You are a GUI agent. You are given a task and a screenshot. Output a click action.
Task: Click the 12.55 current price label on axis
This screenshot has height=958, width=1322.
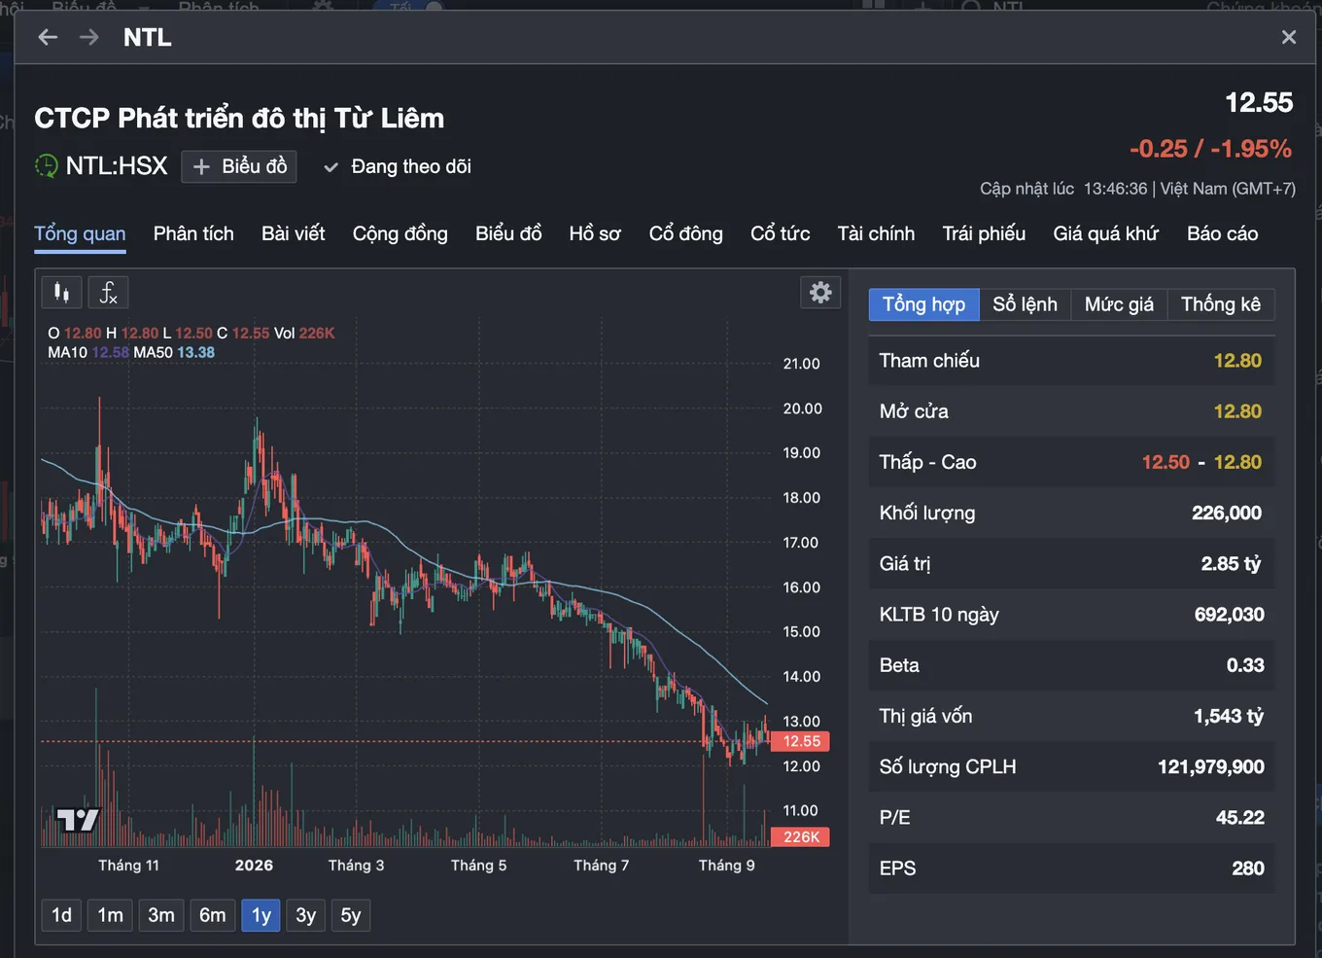pos(801,741)
